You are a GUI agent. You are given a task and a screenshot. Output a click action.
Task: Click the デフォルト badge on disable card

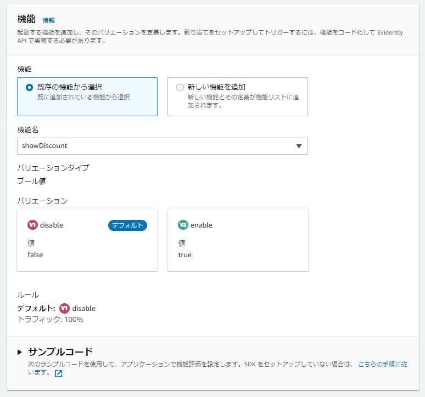coord(127,225)
